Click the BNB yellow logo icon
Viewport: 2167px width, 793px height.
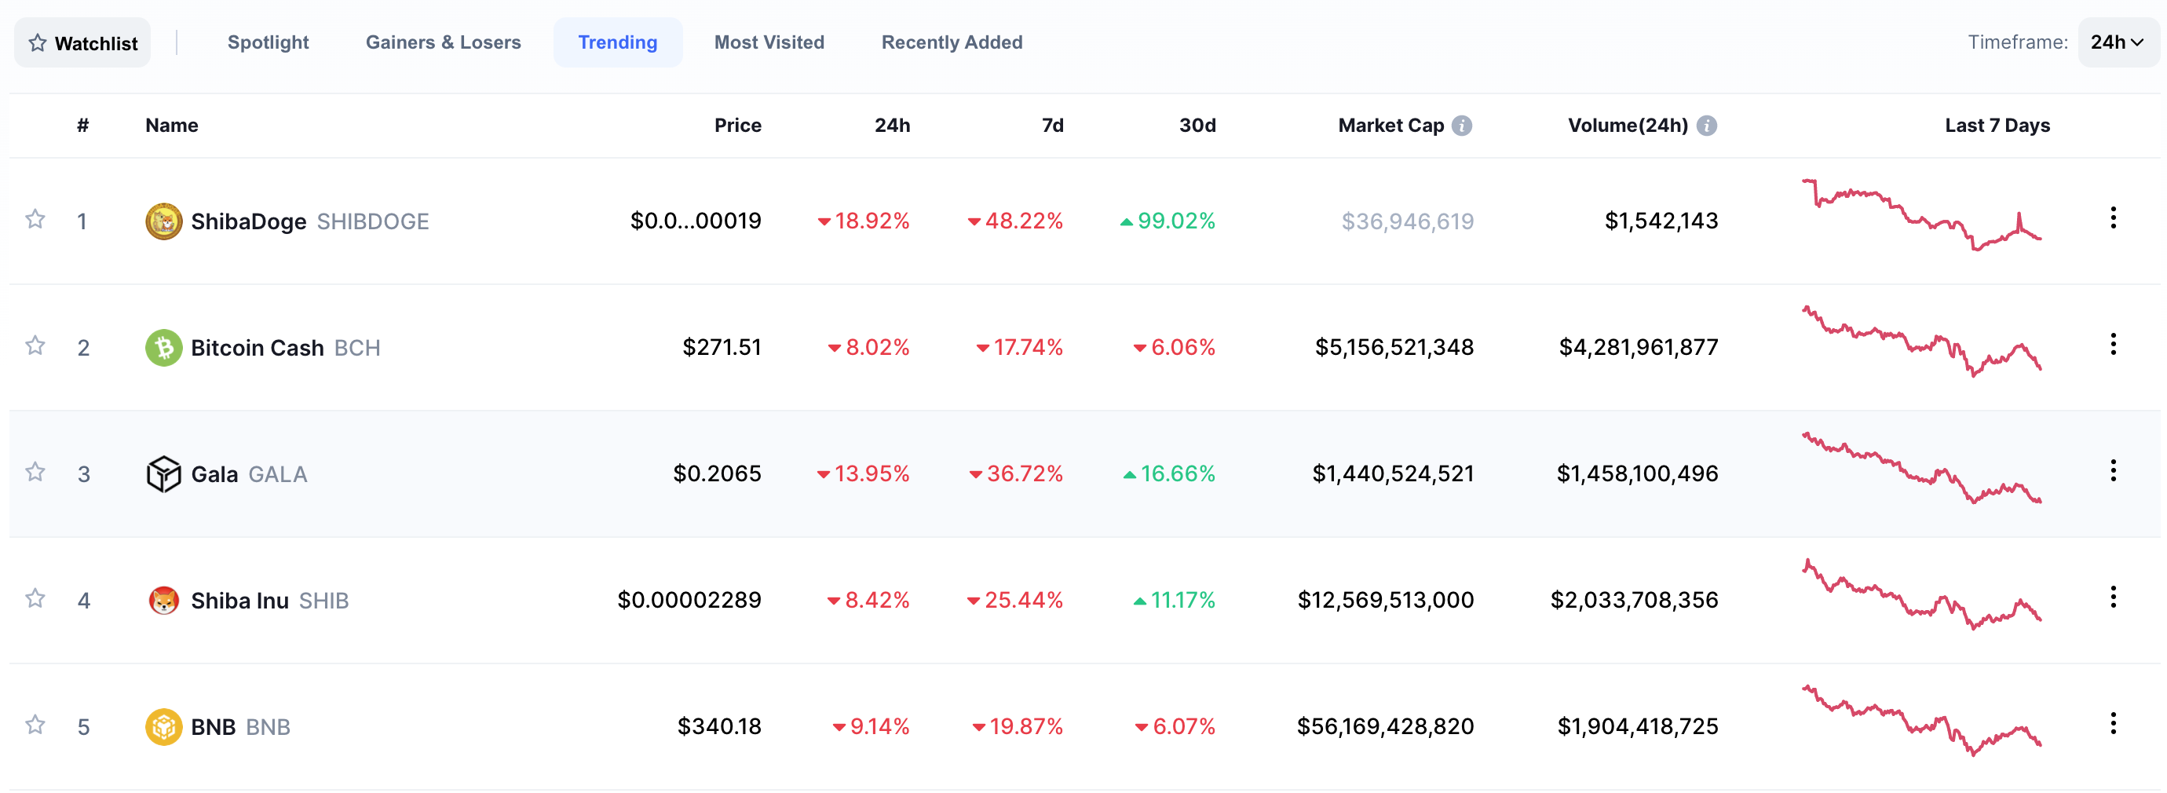[164, 726]
